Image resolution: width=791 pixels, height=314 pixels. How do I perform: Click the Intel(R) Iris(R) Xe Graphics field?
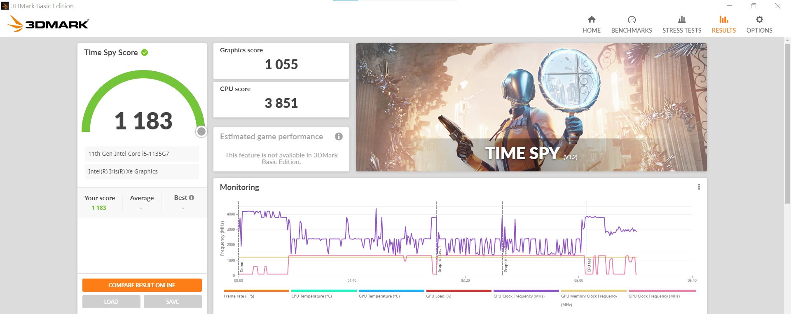(142, 171)
